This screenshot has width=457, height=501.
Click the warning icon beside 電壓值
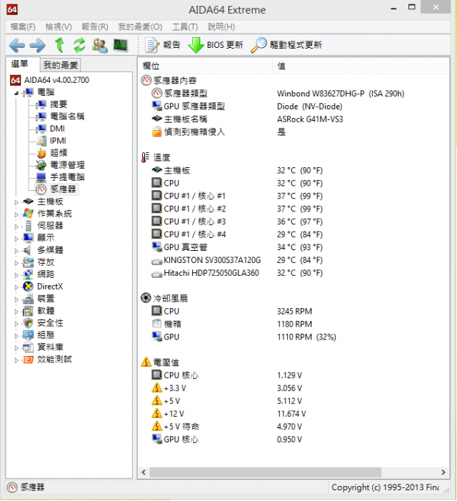146,362
